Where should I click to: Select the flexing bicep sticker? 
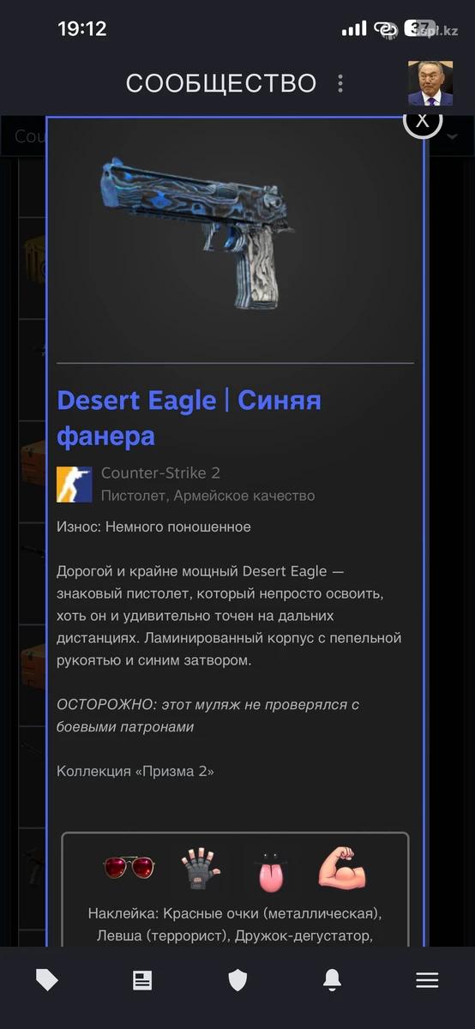[x=342, y=868]
